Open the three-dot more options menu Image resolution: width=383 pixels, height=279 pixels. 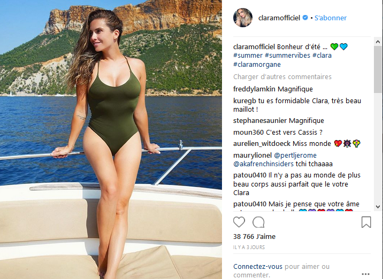[x=366, y=274]
